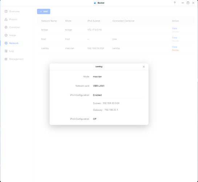Click the IPv6 Configuration Off value
Viewport: 198px width, 182px height.
(x=94, y=119)
